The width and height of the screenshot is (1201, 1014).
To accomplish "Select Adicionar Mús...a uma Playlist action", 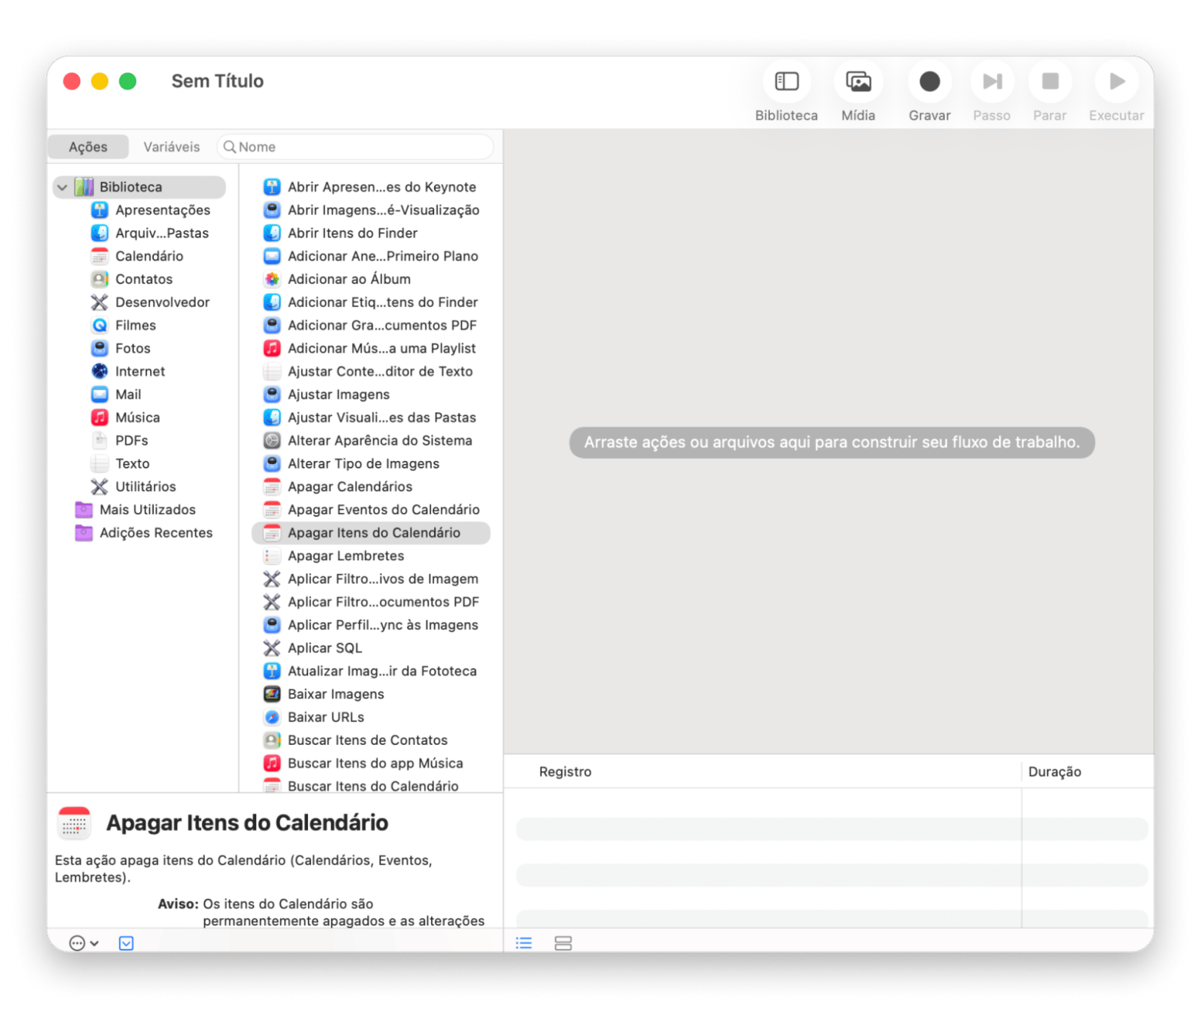I will point(370,349).
